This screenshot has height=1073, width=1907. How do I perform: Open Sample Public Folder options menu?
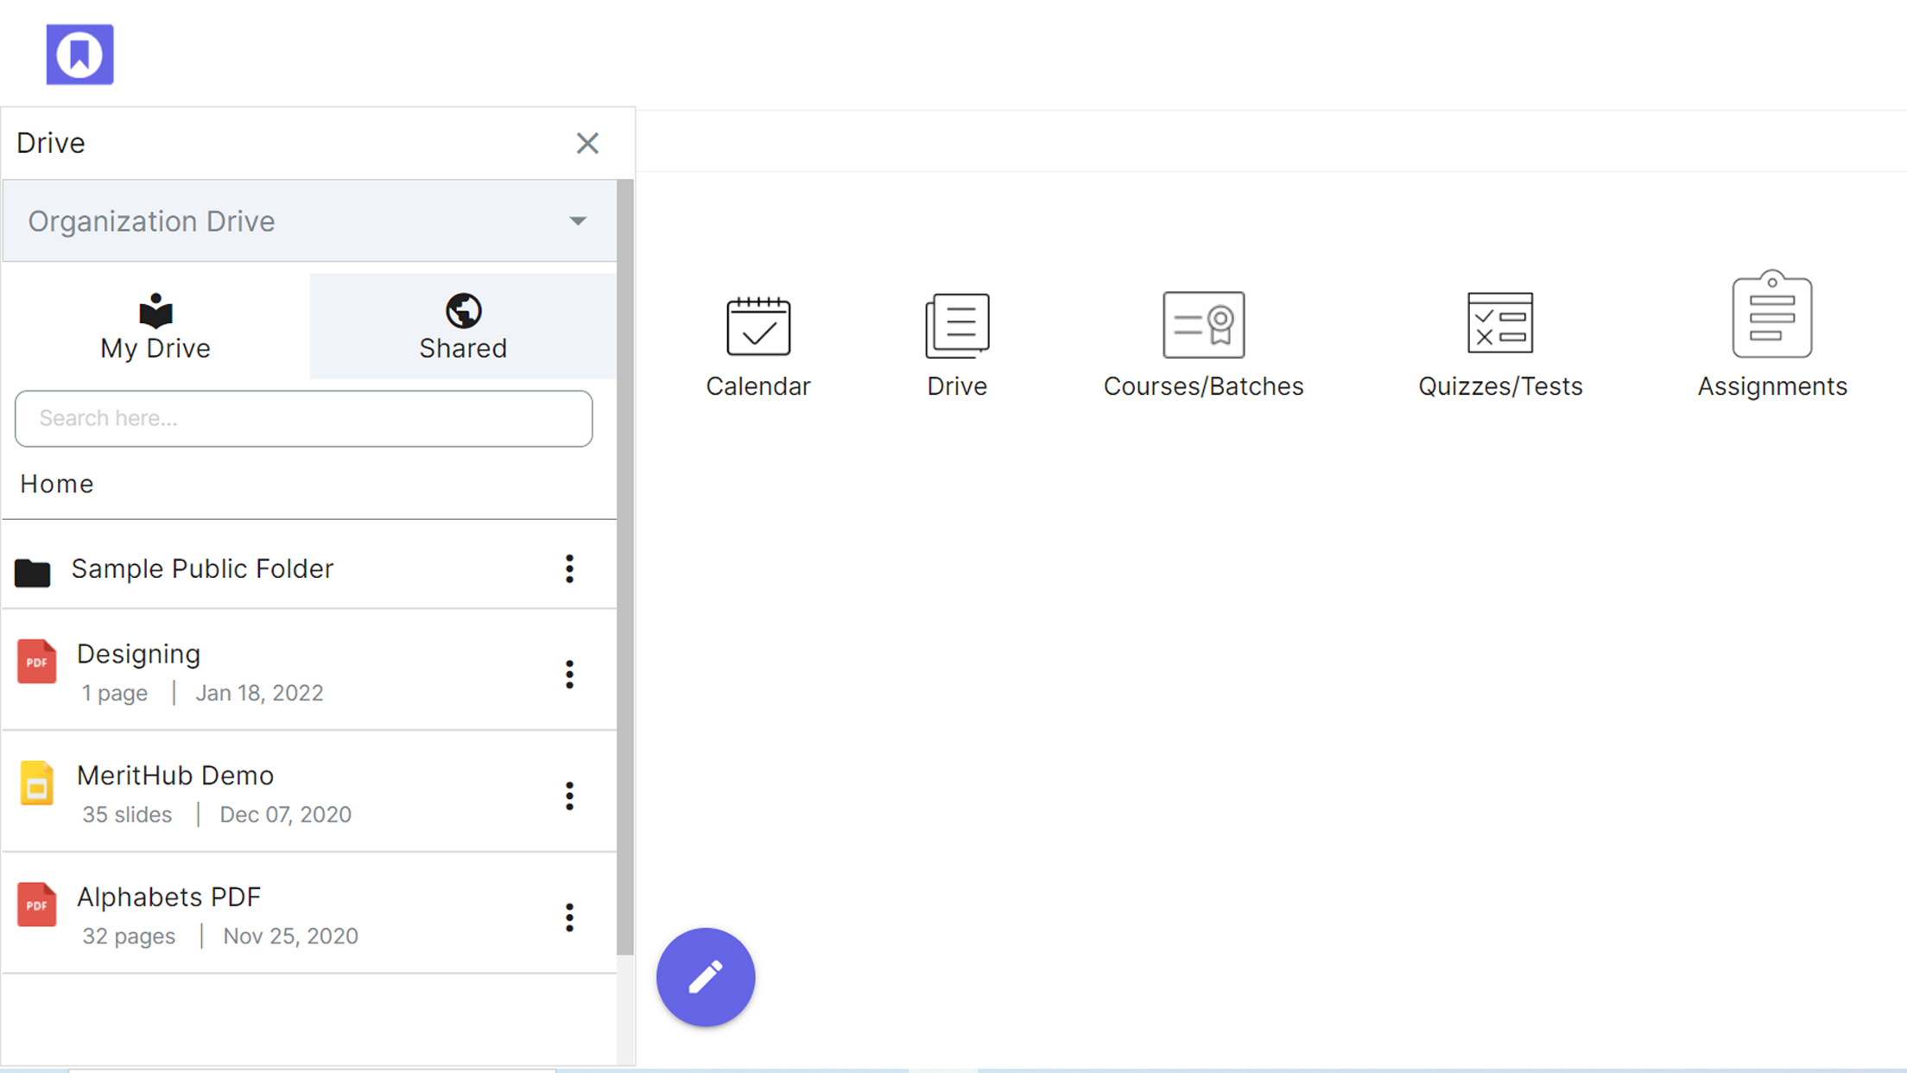(568, 568)
